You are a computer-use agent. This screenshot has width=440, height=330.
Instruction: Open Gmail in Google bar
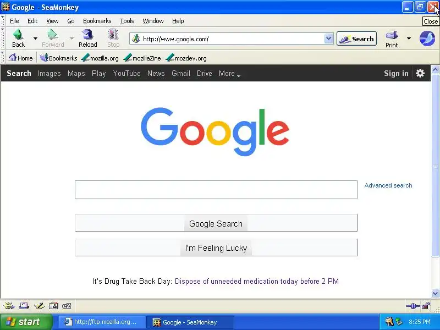(181, 74)
